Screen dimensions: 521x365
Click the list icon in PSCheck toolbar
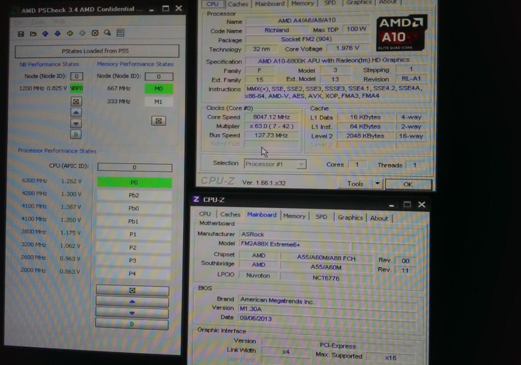click(120, 32)
